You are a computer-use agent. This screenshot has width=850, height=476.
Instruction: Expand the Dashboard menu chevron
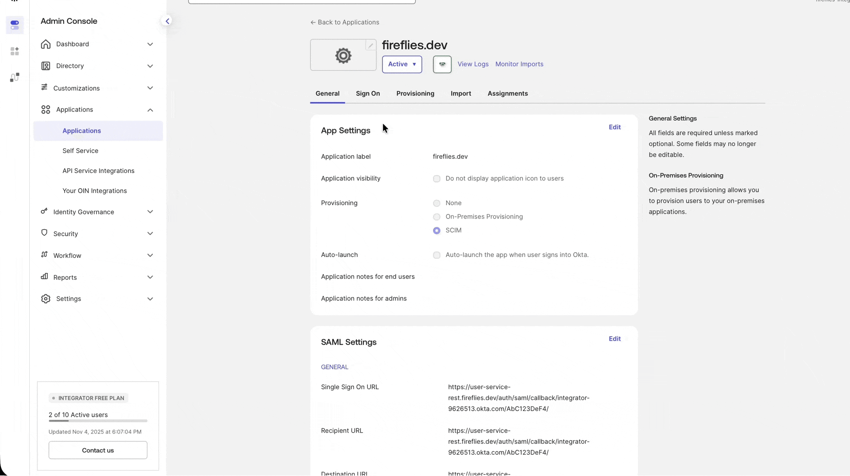click(150, 44)
